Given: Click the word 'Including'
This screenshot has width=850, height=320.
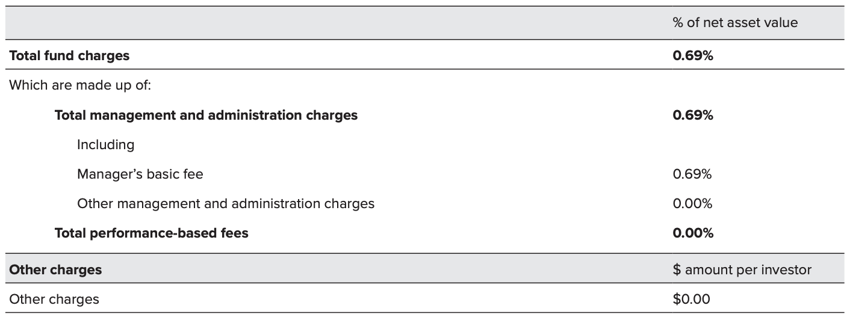Looking at the screenshot, I should (105, 144).
